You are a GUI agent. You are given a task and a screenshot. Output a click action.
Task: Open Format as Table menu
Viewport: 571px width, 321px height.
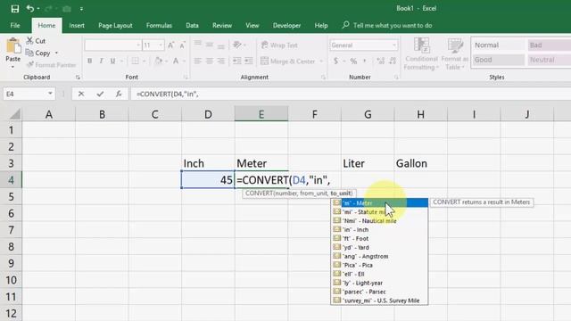pos(454,53)
